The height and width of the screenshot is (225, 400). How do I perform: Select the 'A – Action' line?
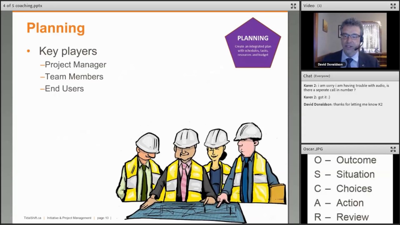click(x=339, y=203)
